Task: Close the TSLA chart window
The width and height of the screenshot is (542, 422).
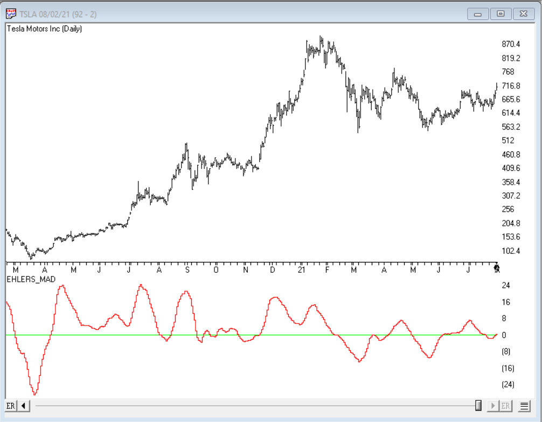Action: 524,14
